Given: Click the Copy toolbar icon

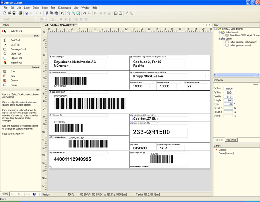Looking at the screenshot, I should click(52, 13).
